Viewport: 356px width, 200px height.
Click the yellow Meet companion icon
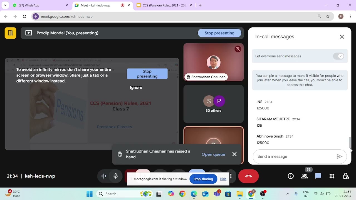point(10,33)
